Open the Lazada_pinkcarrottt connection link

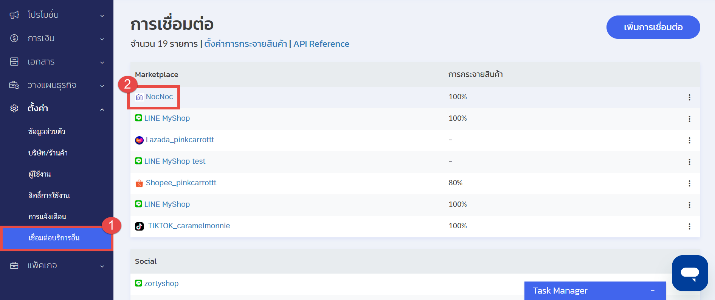[180, 140]
